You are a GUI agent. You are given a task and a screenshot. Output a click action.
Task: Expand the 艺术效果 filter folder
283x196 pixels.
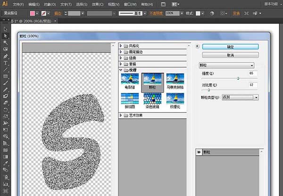pyautogui.click(x=121, y=115)
